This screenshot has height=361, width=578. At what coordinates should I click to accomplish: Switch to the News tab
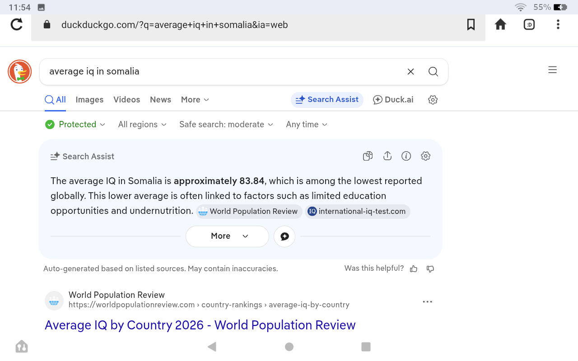click(160, 100)
